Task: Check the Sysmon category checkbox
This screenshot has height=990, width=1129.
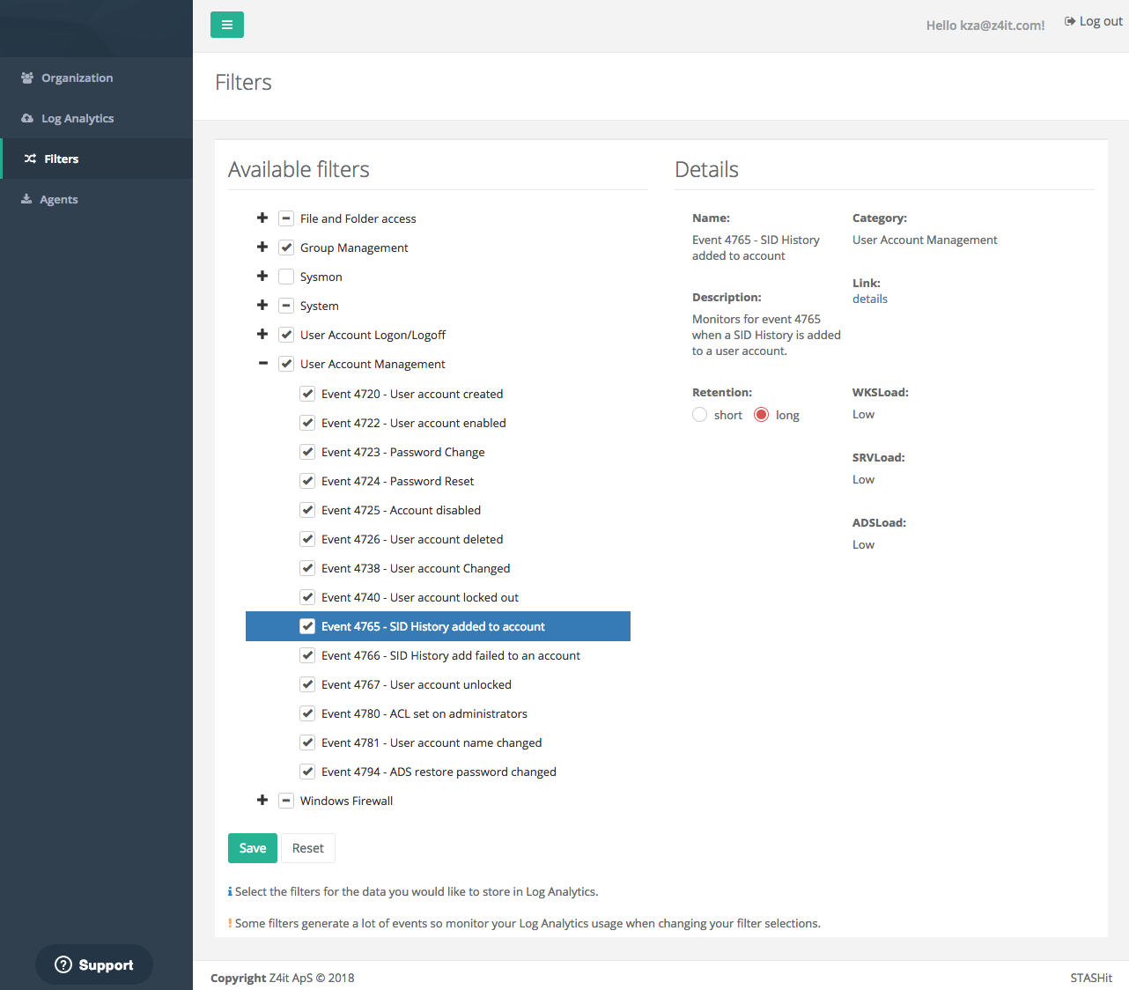Action: (x=286, y=277)
